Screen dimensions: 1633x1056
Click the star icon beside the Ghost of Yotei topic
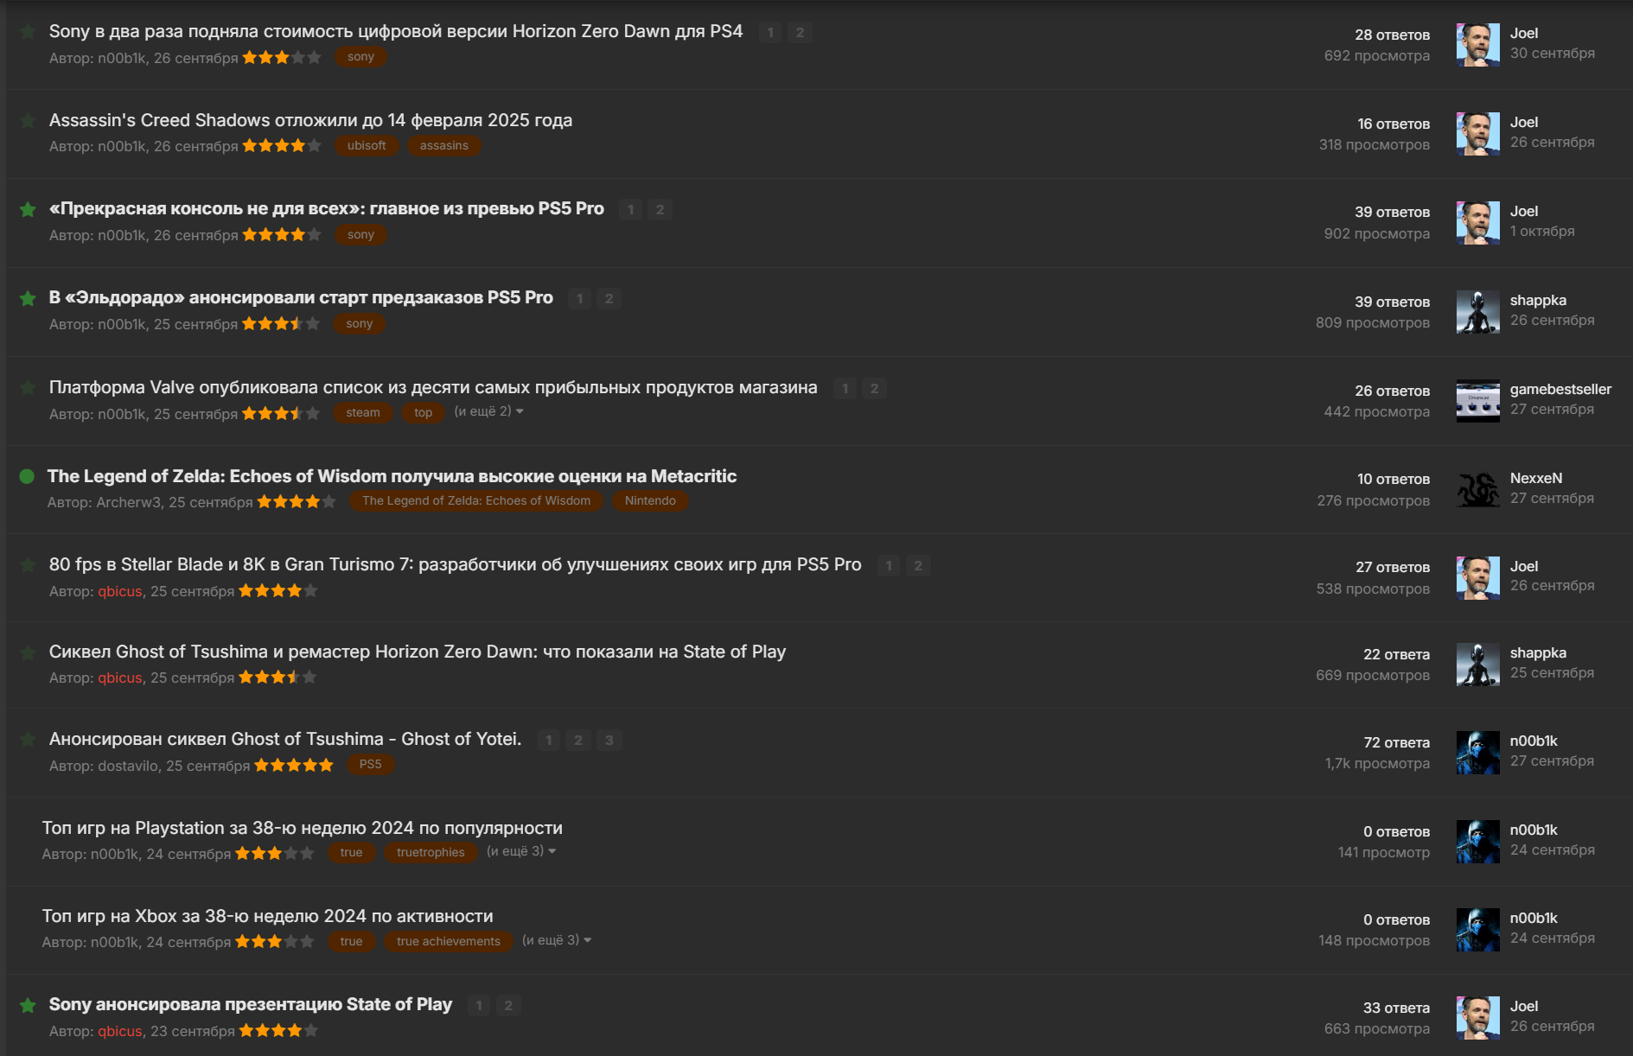point(28,740)
